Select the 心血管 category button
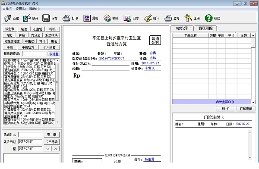 [38, 29]
